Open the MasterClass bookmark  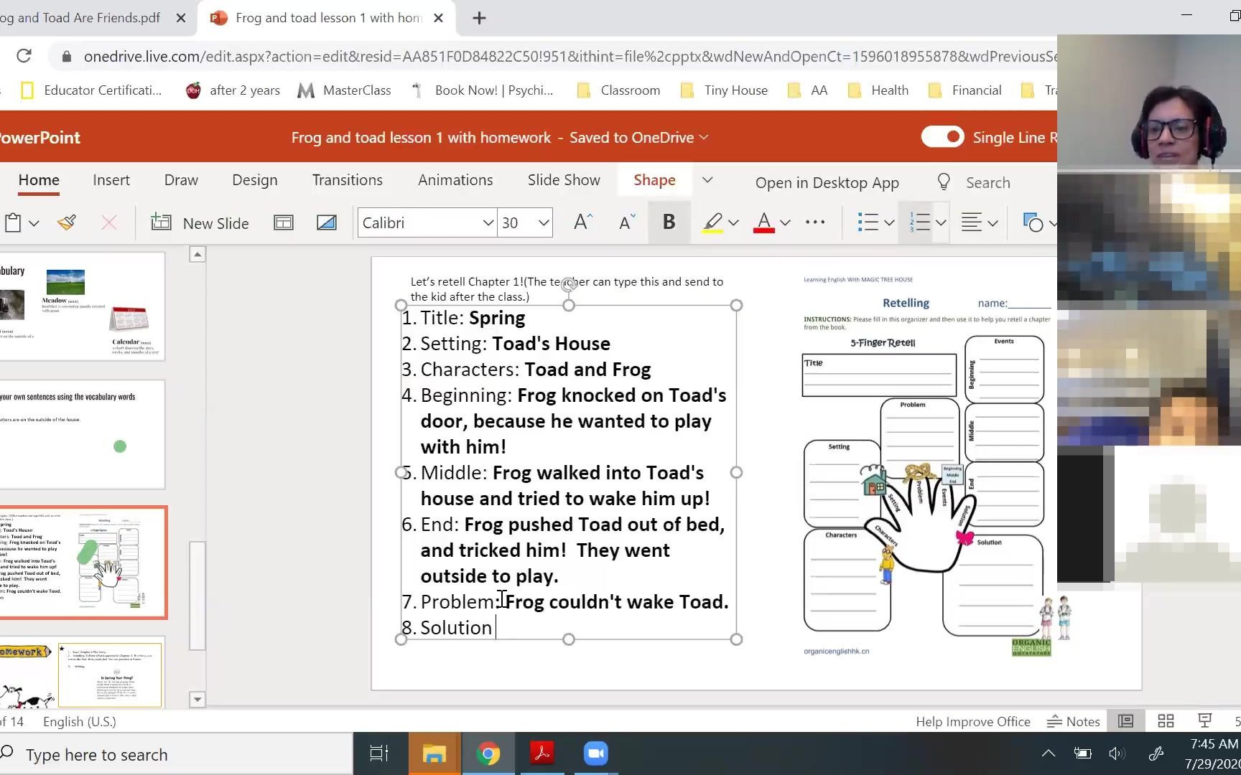pos(345,90)
